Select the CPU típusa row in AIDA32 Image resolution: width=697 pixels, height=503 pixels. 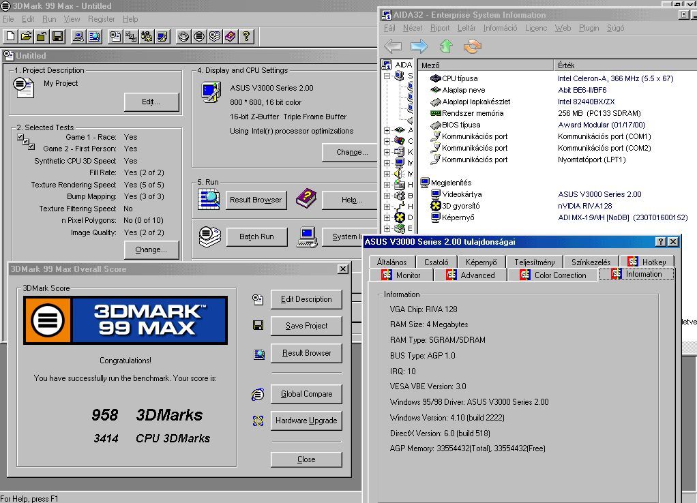[x=557, y=78]
